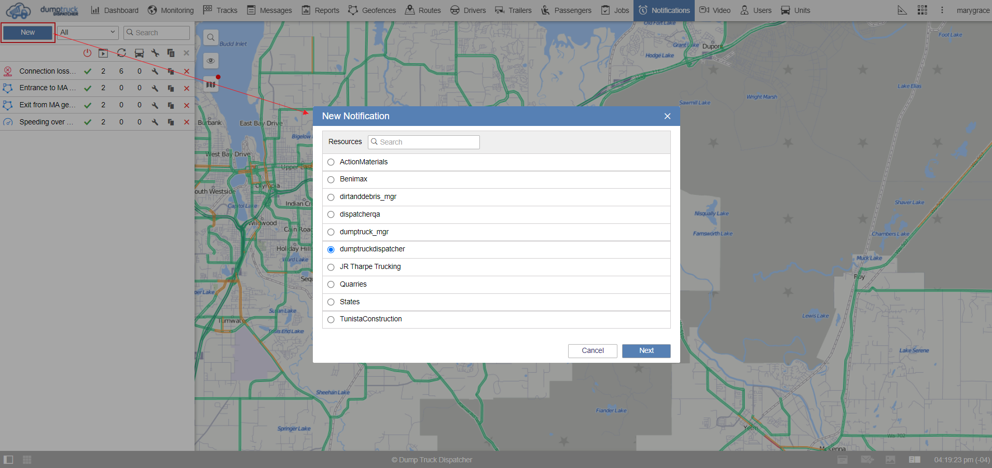Image resolution: width=992 pixels, height=468 pixels.
Task: Open the Messages tab
Action: (269, 10)
